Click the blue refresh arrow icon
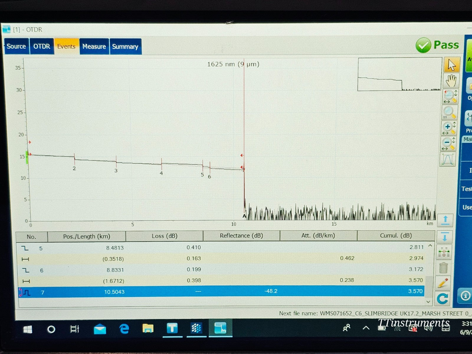Image resolution: width=472 pixels, height=354 pixels. 442,299
